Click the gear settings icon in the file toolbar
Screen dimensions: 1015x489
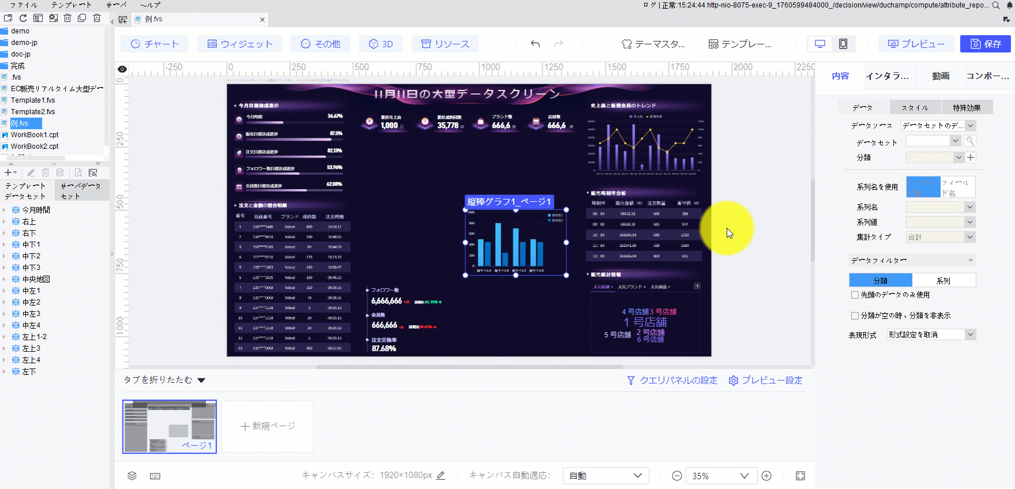point(53,18)
